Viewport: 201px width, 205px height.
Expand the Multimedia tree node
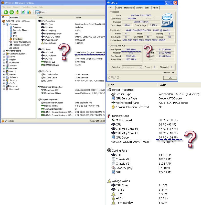[x=4, y=63]
